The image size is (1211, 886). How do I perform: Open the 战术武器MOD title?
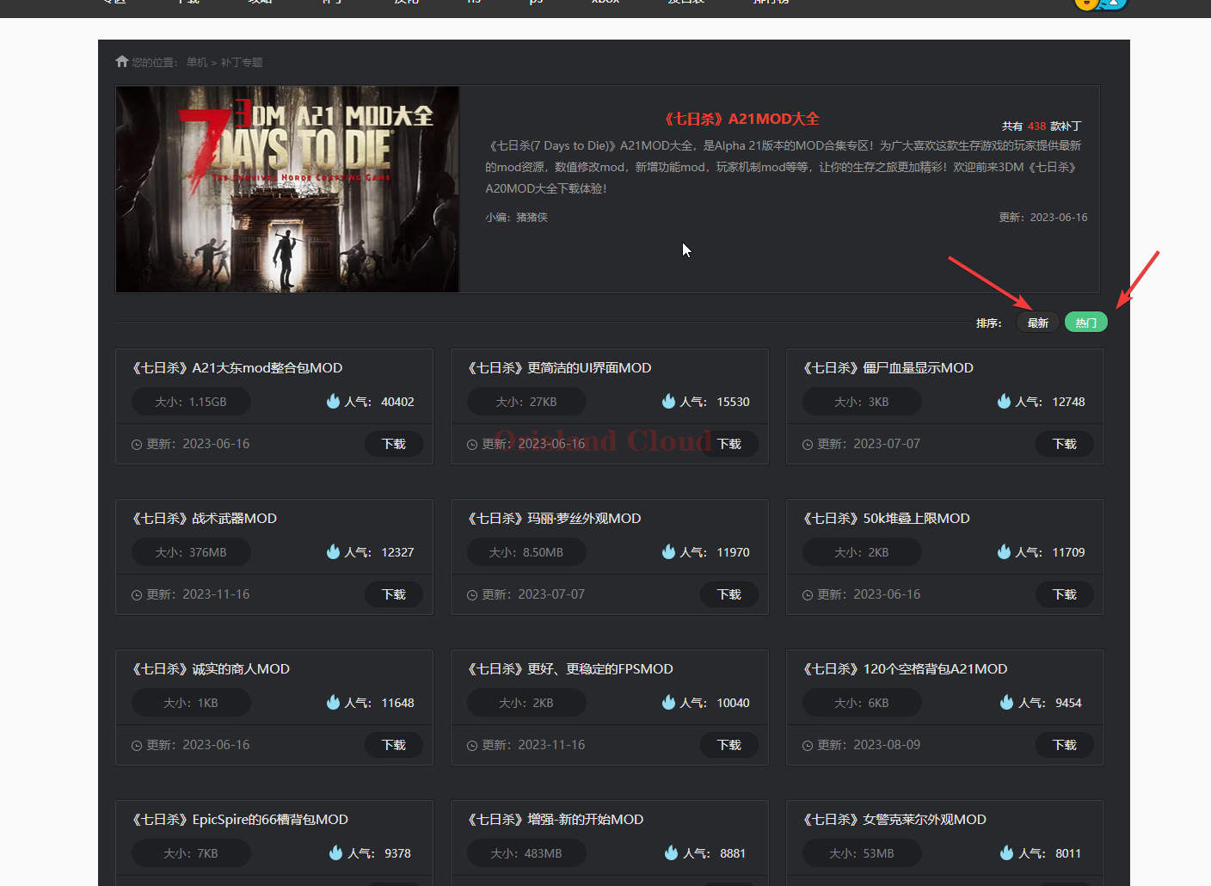tap(205, 519)
